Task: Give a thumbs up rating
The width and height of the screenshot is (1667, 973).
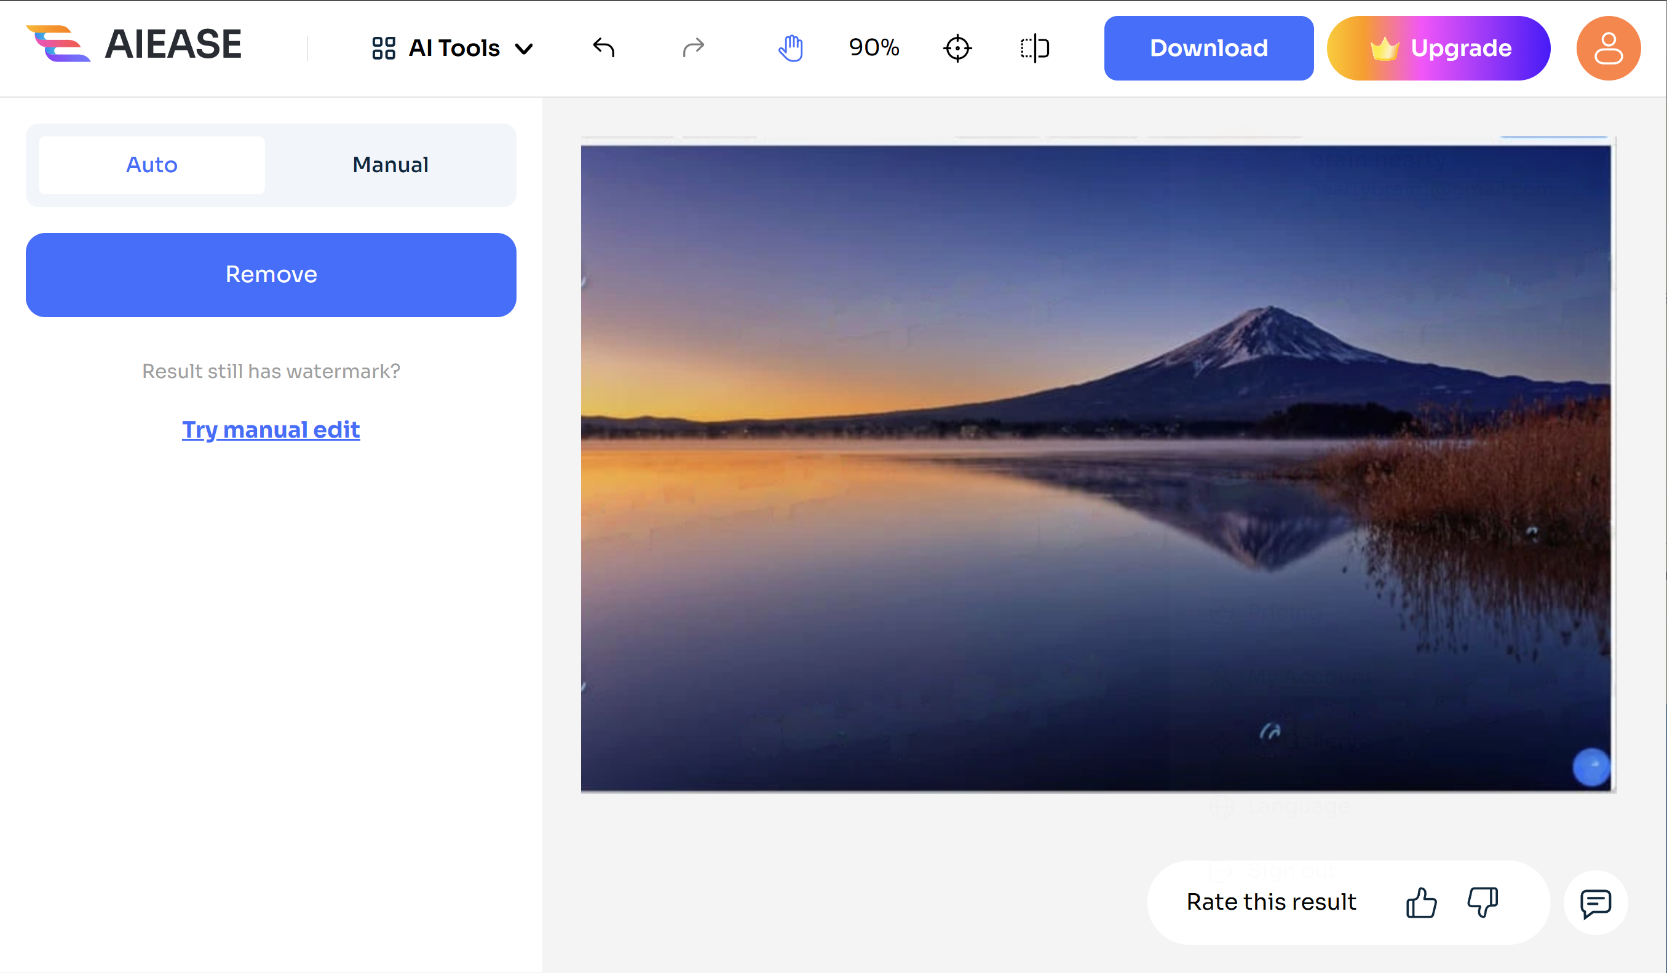Action: 1421,902
